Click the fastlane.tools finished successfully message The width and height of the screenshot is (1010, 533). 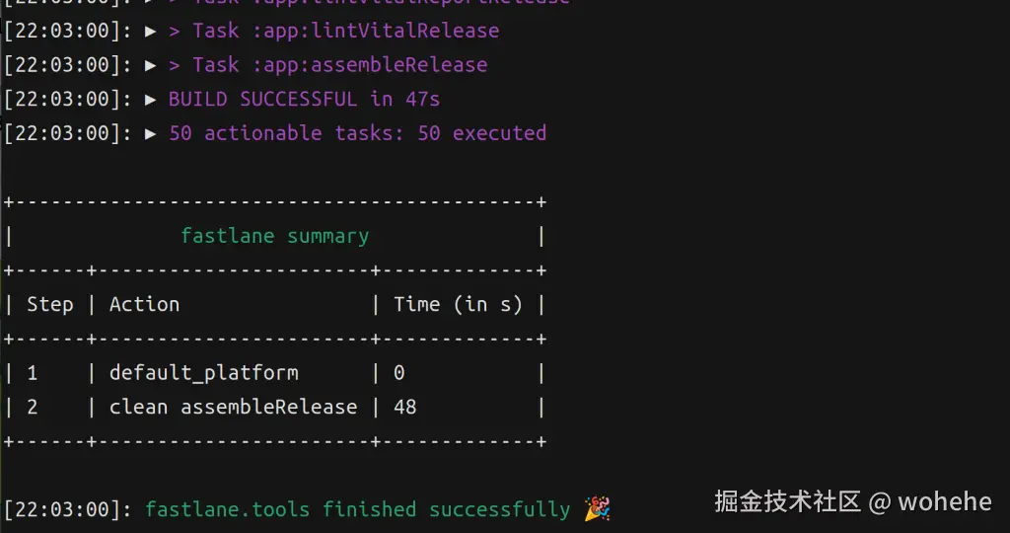(x=357, y=509)
